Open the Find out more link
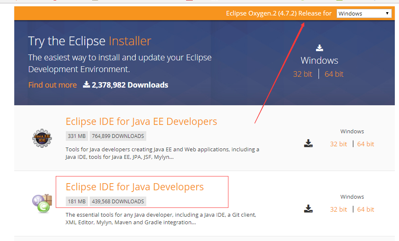This screenshot has width=399, height=241. (52, 85)
